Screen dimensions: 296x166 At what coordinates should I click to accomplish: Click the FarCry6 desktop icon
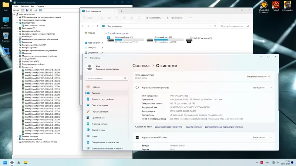coord(276,5)
